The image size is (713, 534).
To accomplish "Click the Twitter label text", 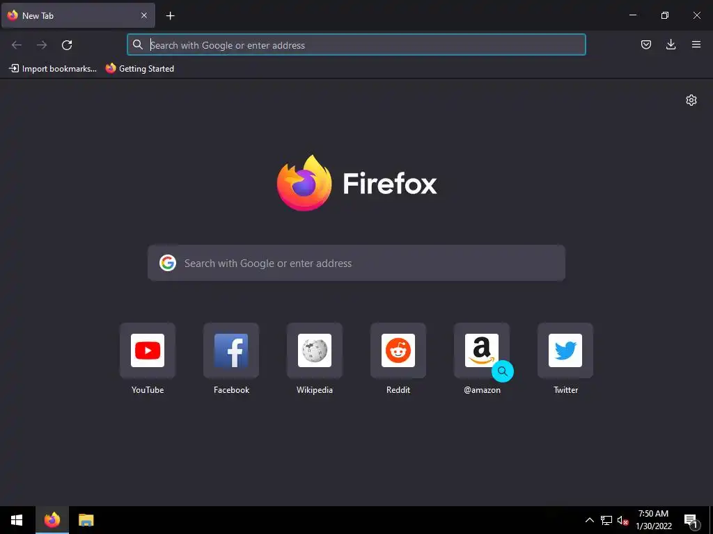I will [x=565, y=390].
